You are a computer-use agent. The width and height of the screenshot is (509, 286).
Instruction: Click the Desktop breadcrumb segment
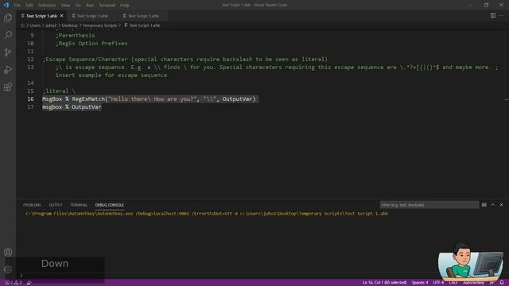pos(69,25)
